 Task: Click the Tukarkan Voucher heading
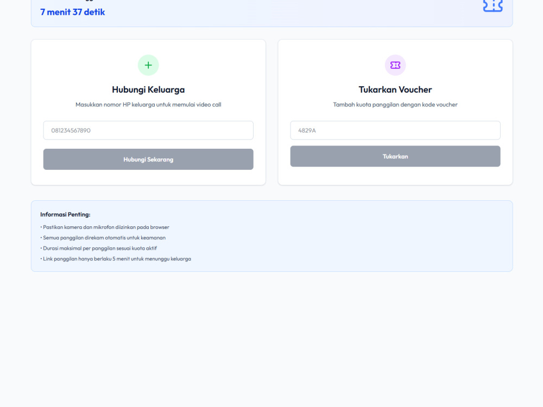(x=395, y=90)
